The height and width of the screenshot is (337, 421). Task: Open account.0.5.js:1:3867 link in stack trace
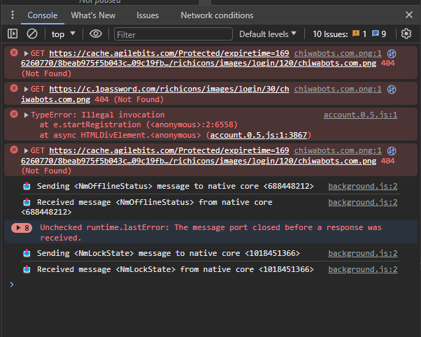[x=259, y=135]
